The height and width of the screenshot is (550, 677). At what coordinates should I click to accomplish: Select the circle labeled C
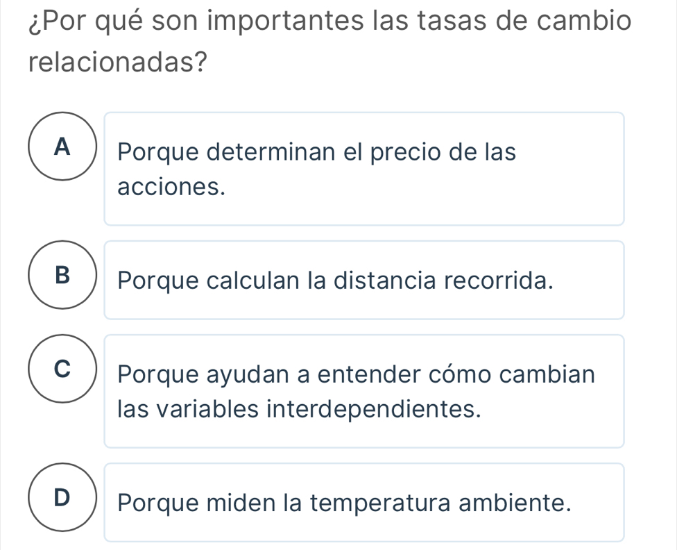tap(62, 369)
